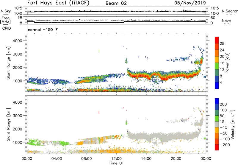
Task: Click the '16:00' time tick label
Action: tap(146, 159)
